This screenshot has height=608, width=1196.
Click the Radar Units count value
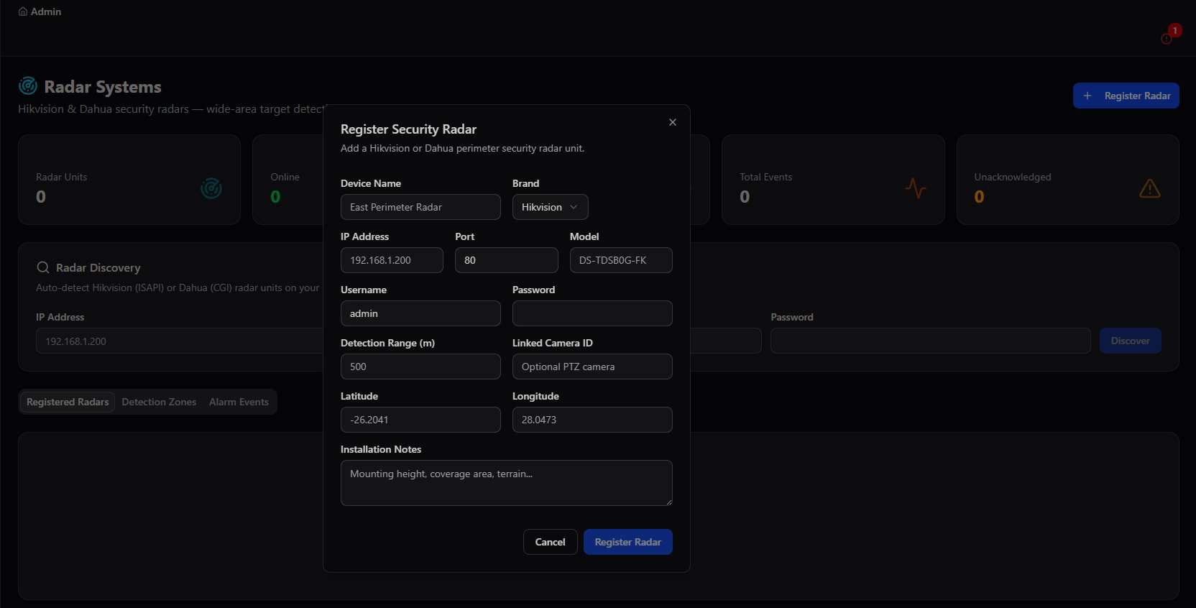pos(41,196)
